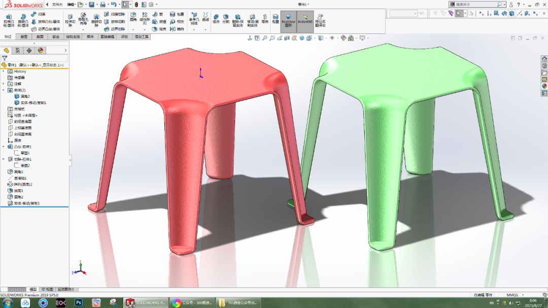Click the Save button in top toolbar

click(92, 5)
